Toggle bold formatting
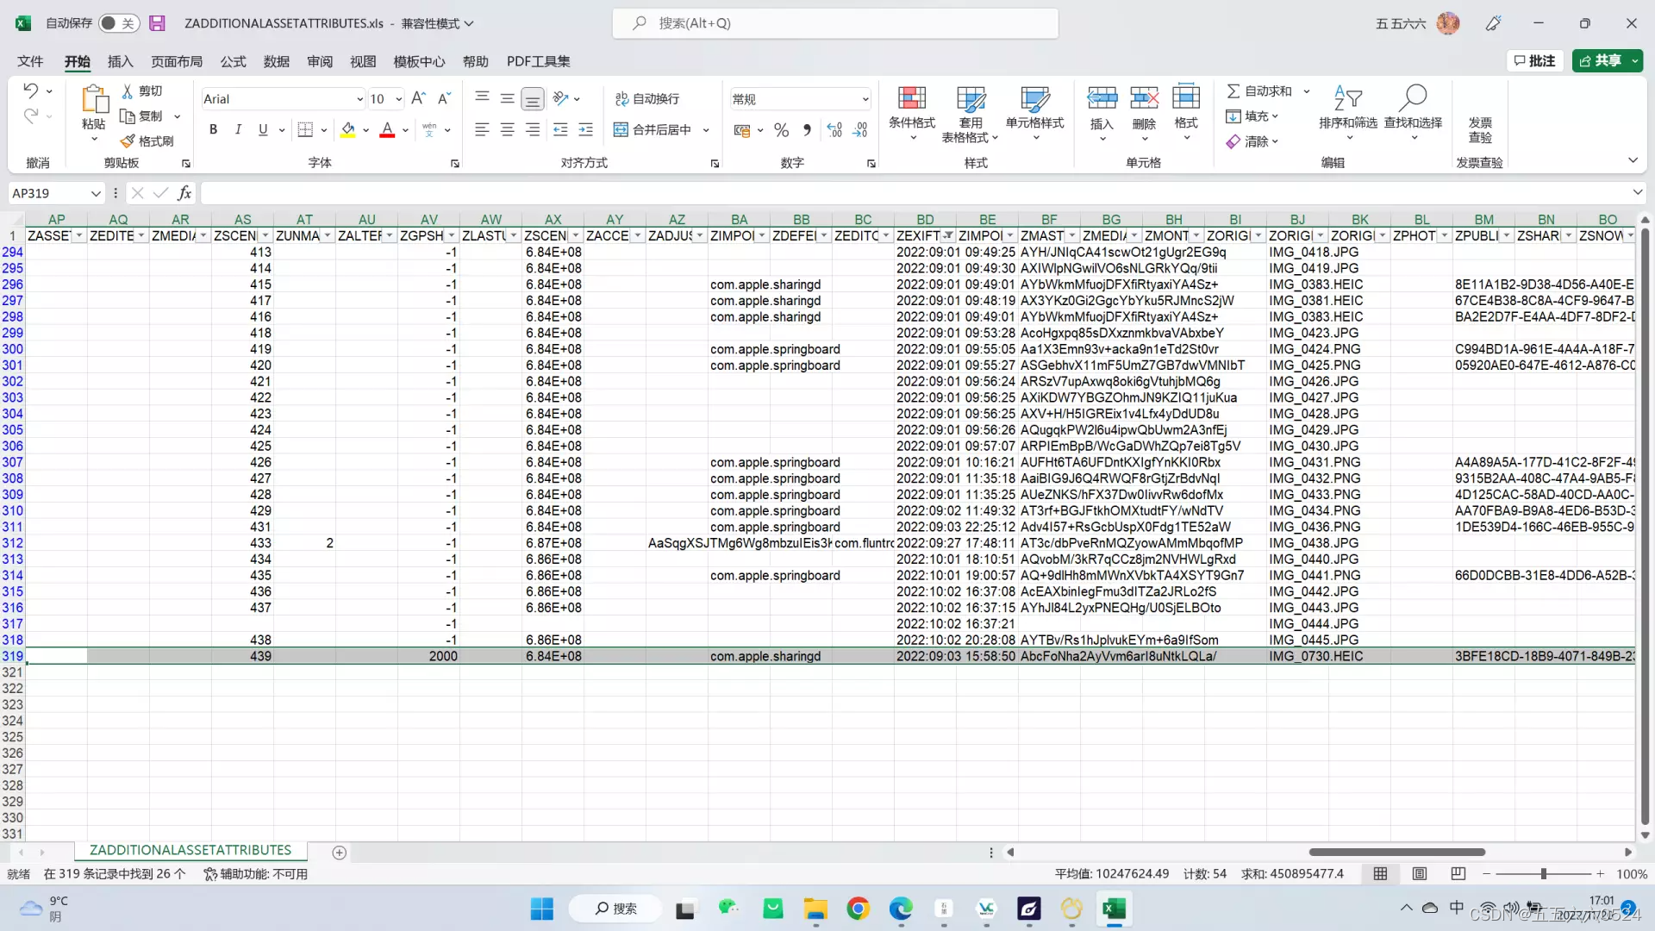 [213, 130]
